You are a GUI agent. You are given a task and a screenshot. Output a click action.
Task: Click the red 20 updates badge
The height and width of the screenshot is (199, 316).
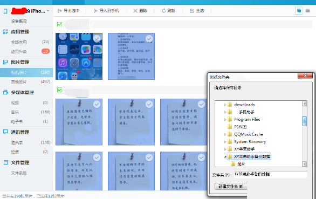pos(45,51)
